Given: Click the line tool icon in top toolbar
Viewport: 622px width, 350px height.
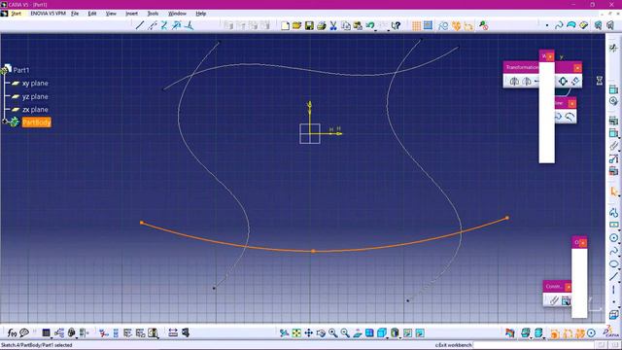Looking at the screenshot, I should (x=140, y=26).
